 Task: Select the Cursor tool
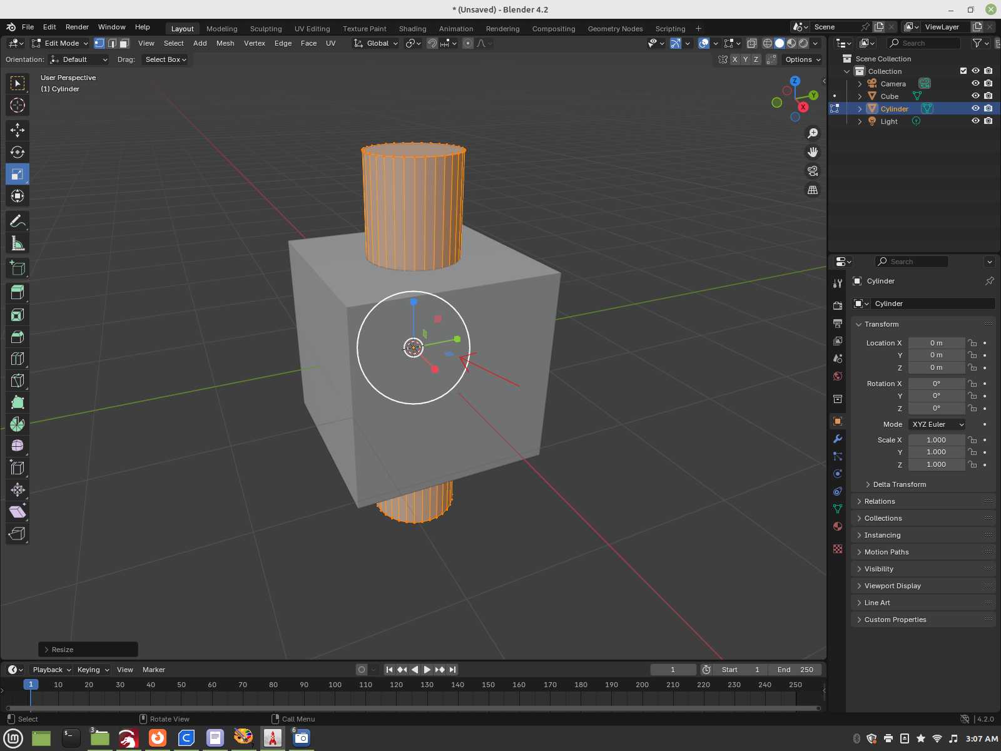click(18, 105)
